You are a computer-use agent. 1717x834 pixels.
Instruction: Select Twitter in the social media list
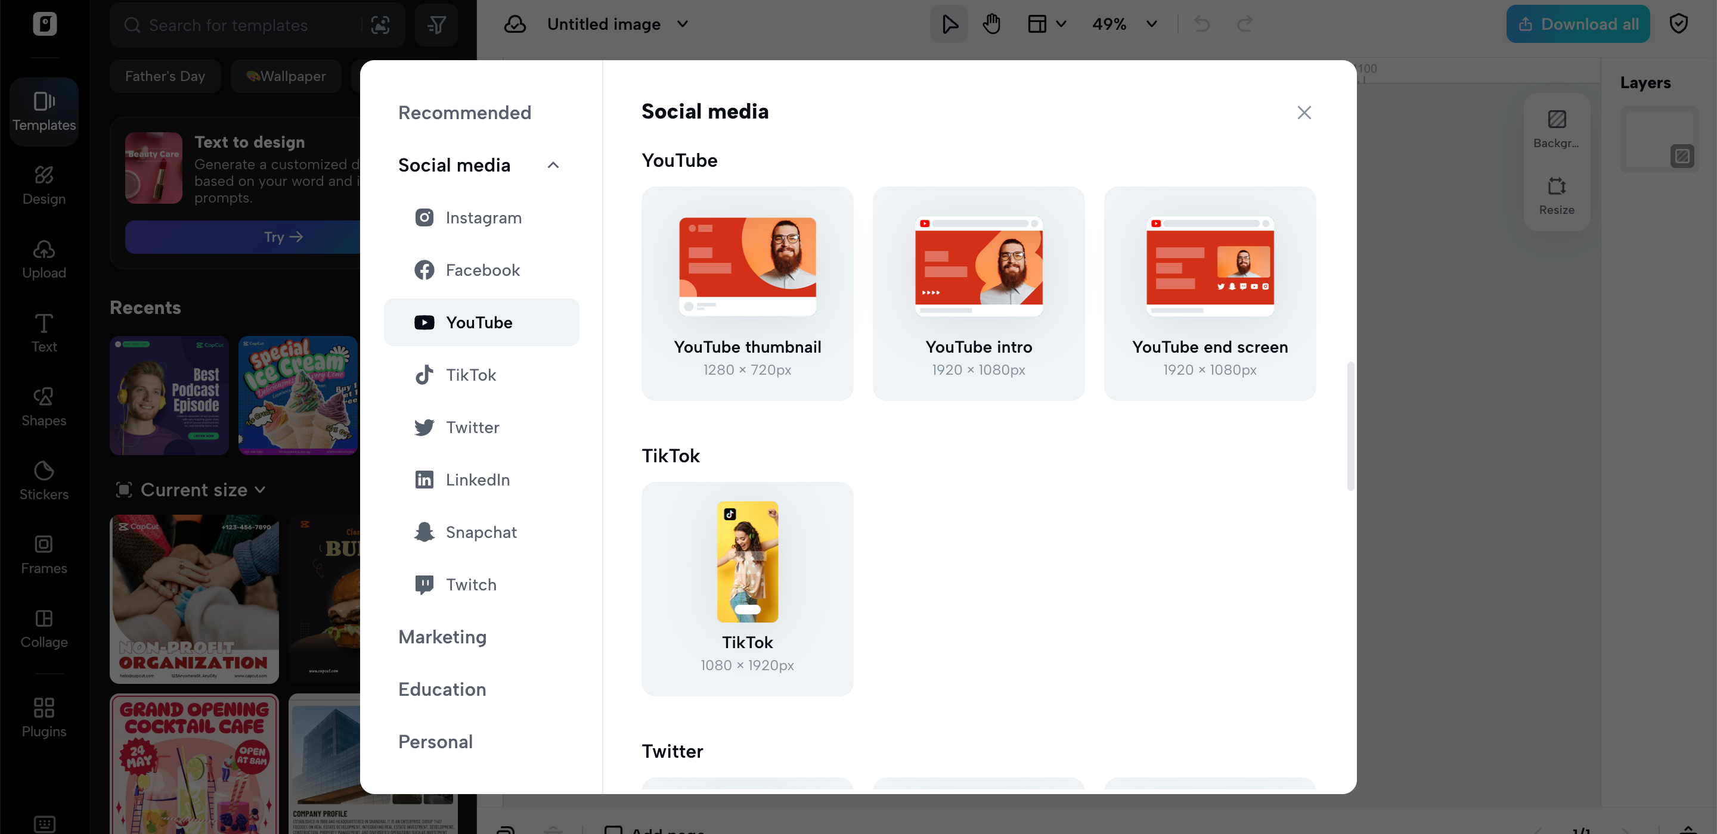[x=472, y=427]
